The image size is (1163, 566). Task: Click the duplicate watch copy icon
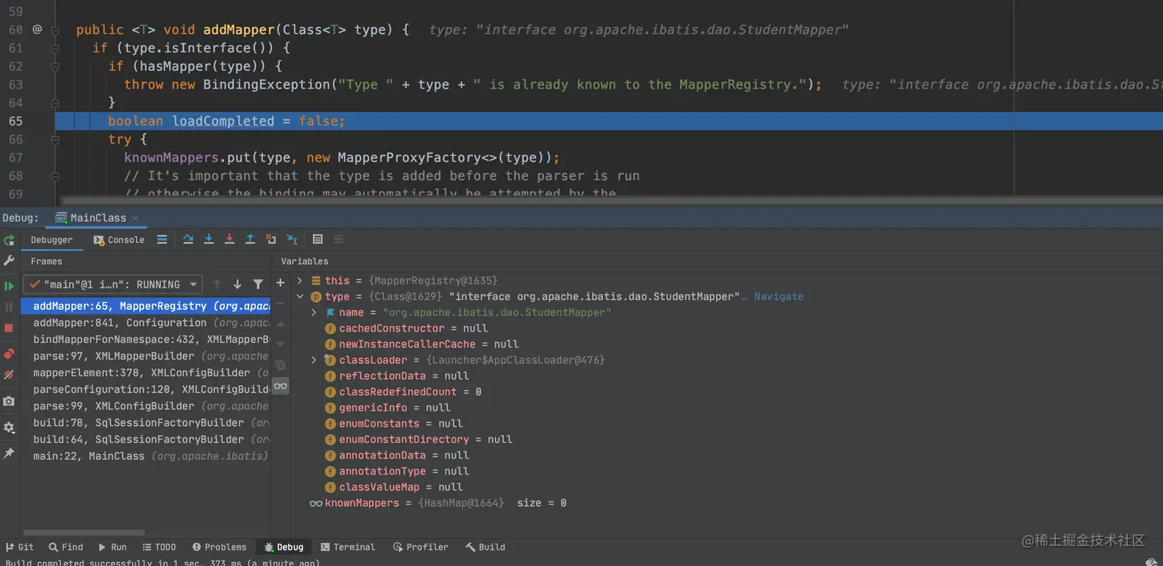(x=281, y=365)
